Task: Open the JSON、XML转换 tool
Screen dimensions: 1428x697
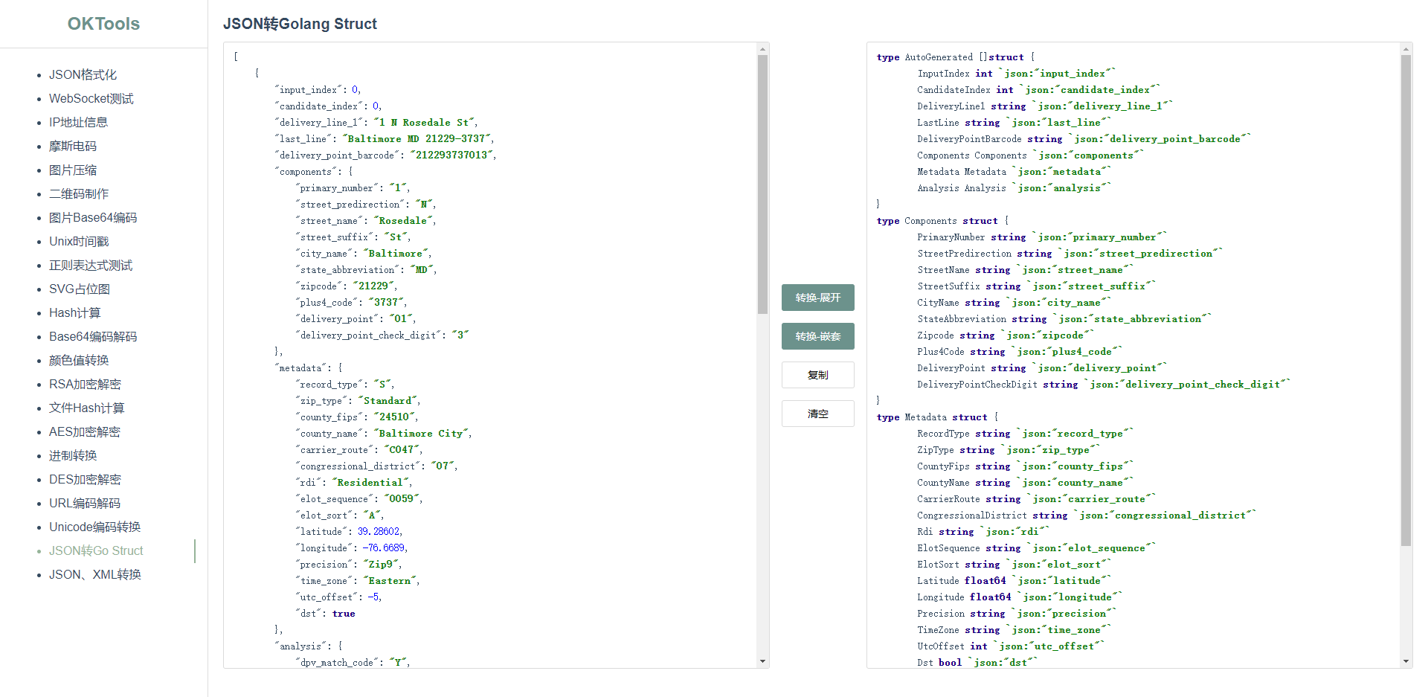Action: pyautogui.click(x=94, y=574)
